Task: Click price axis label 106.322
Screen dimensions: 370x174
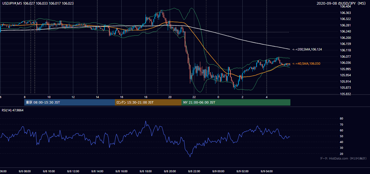Action: tap(345, 19)
